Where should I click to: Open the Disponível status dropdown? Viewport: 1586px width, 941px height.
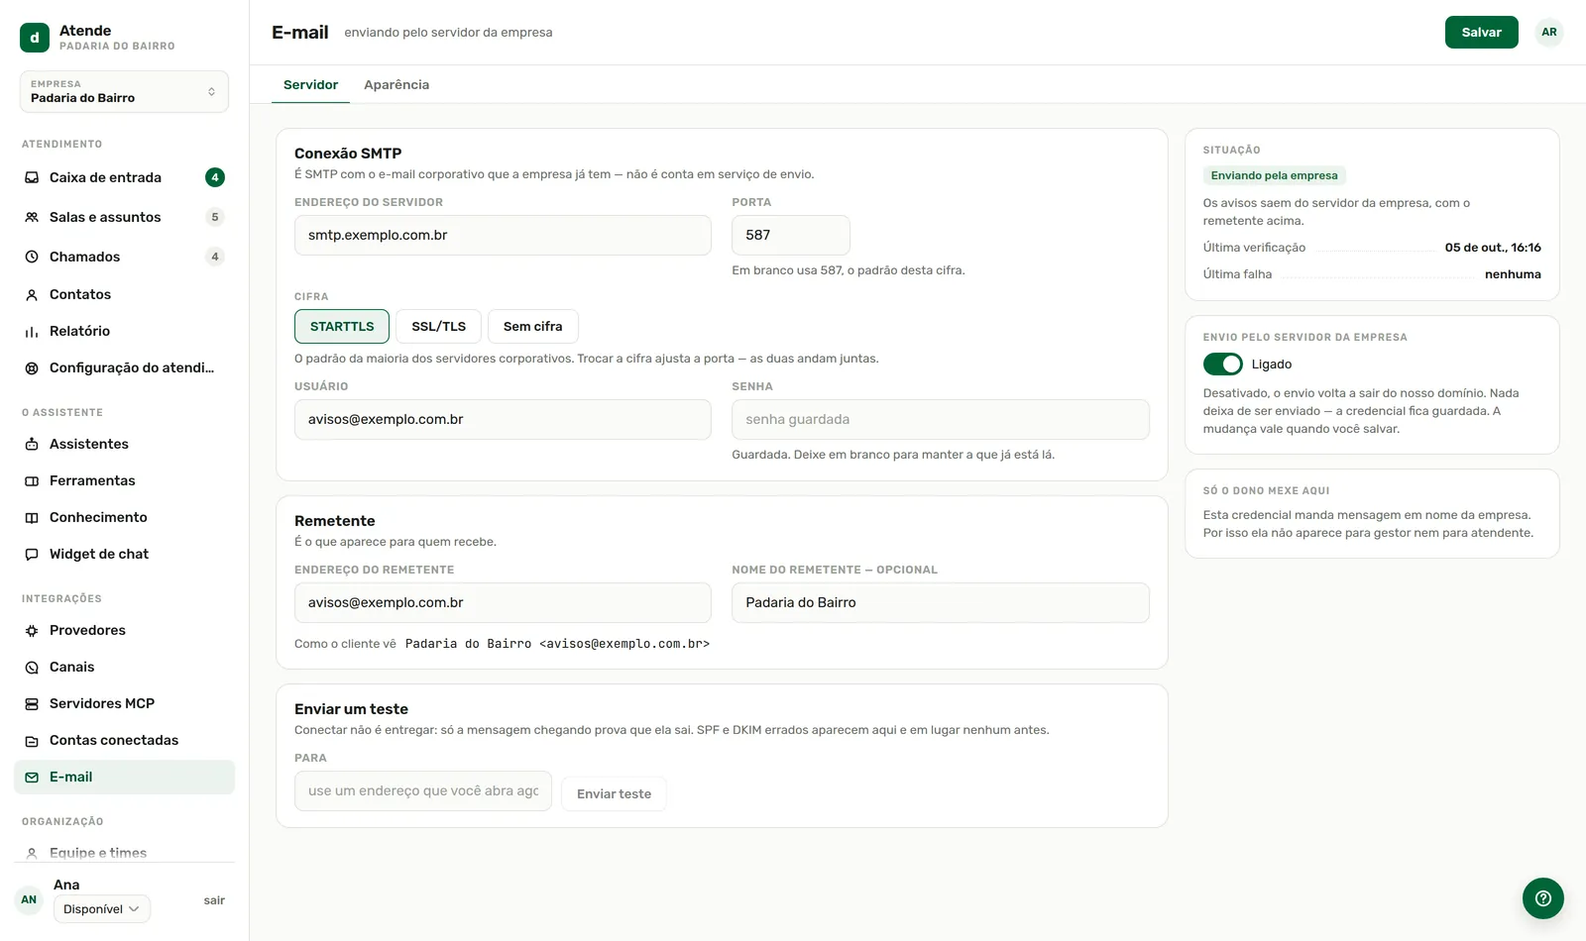click(x=102, y=909)
